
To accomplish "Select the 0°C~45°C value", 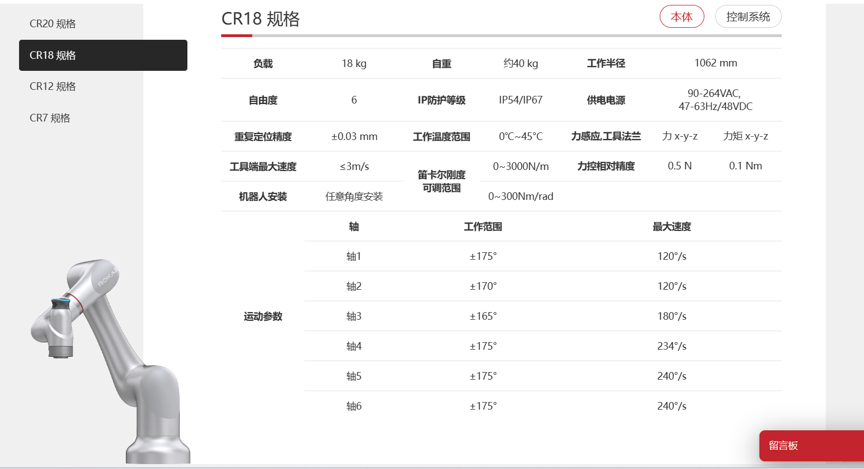I will 521,137.
